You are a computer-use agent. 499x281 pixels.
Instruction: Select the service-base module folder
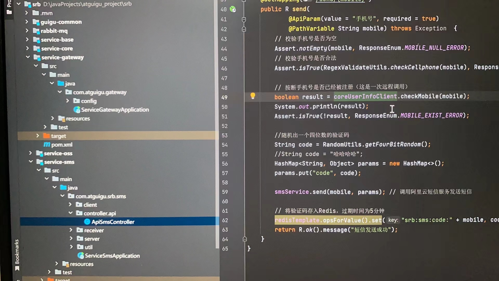[x=54, y=40]
